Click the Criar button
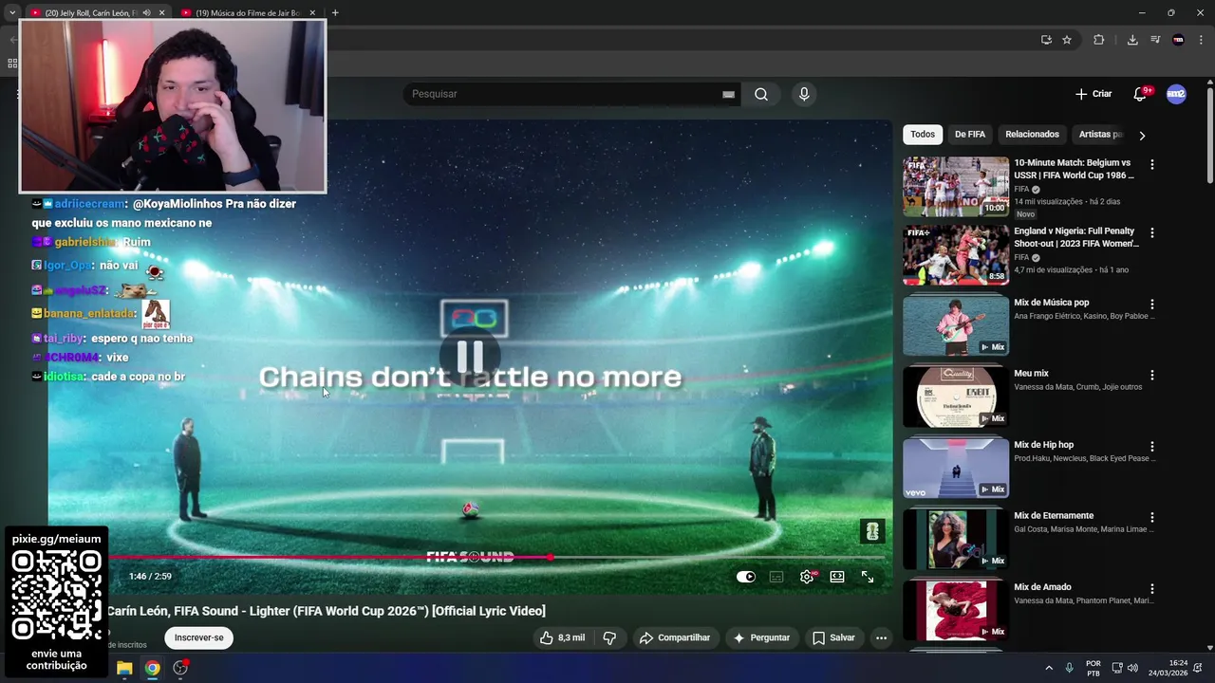The height and width of the screenshot is (683, 1215). pos(1093,94)
